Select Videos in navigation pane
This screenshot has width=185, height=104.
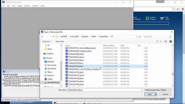tap(50, 79)
